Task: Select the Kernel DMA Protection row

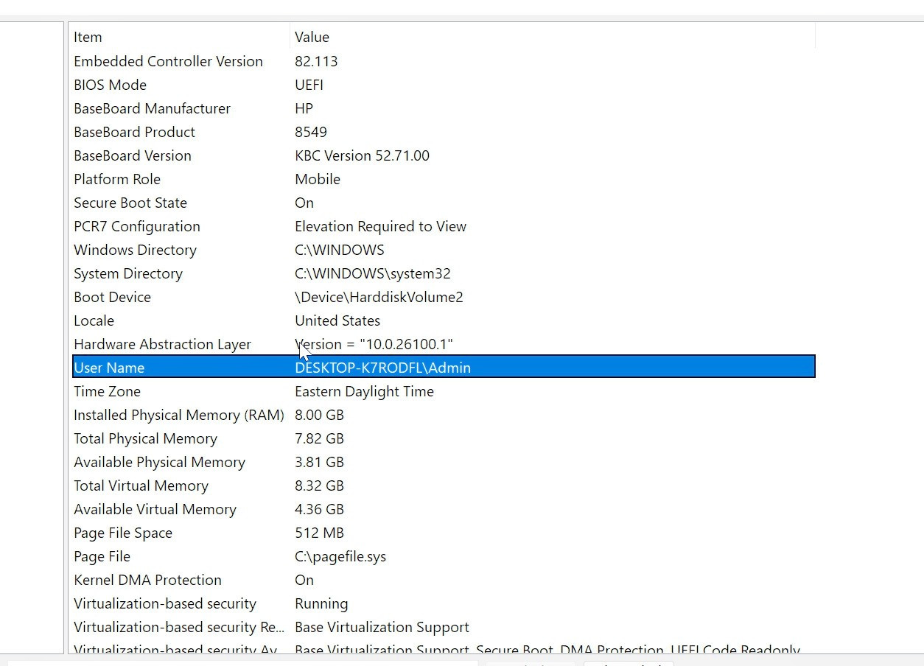Action: [444, 580]
